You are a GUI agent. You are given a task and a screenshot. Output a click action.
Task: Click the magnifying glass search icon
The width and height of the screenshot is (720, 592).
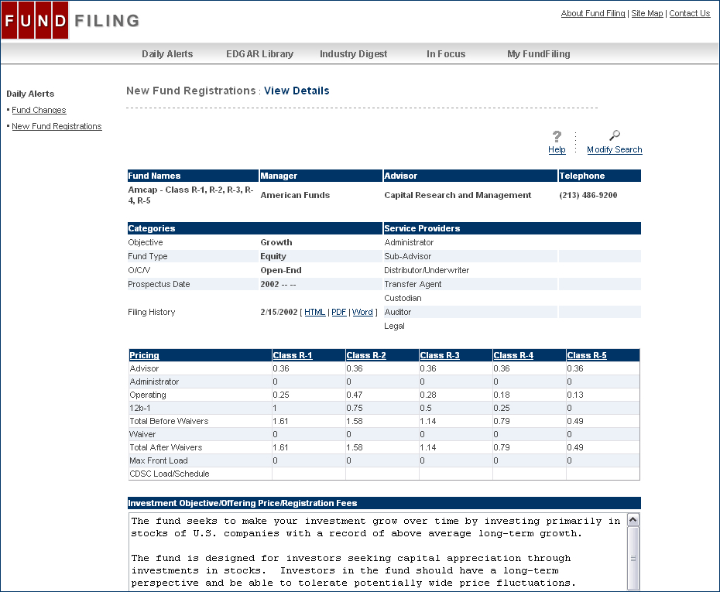[615, 135]
